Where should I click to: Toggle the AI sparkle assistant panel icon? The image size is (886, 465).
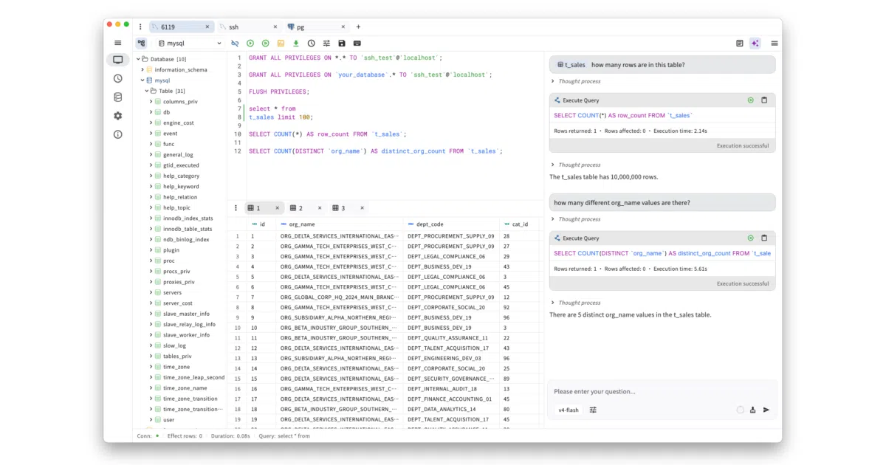tap(755, 44)
